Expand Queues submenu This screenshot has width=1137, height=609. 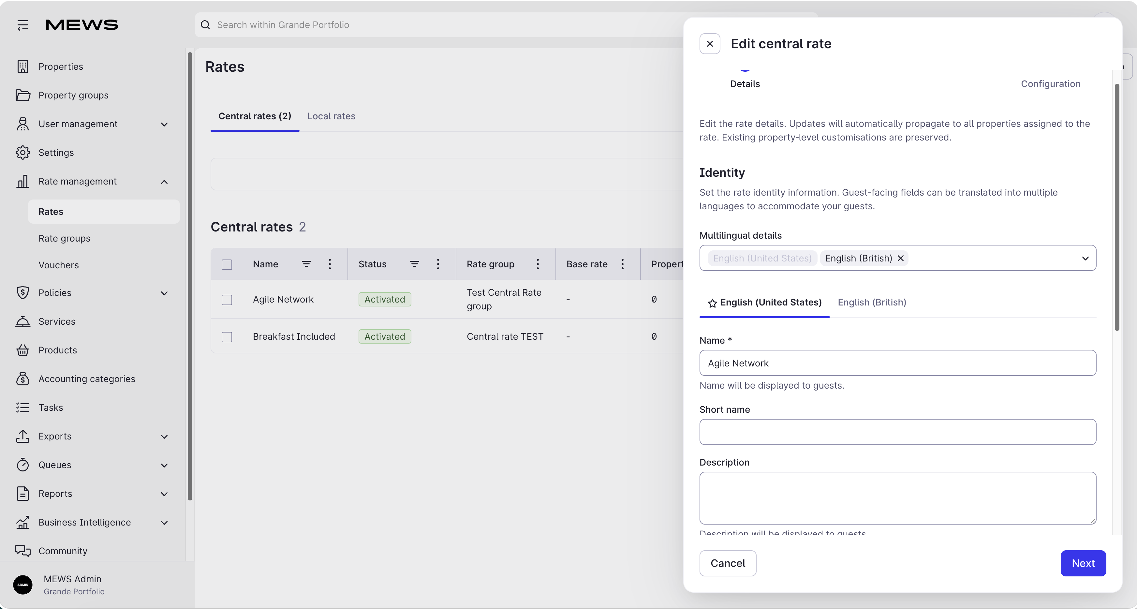click(164, 465)
